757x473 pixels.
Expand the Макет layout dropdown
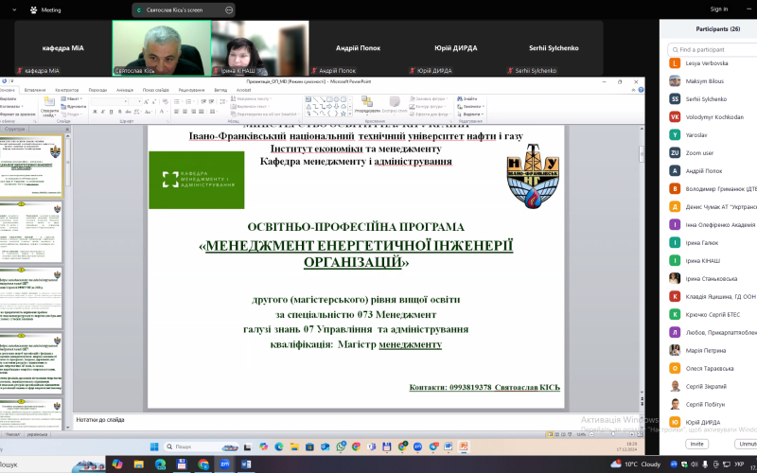coord(71,99)
